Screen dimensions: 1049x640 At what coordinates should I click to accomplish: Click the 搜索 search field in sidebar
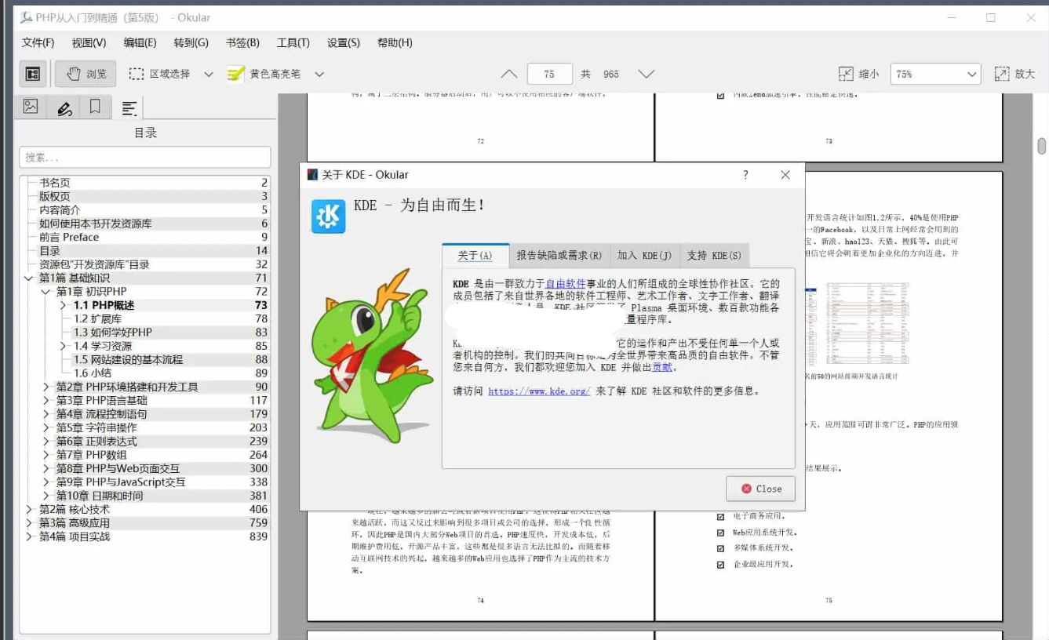(x=144, y=157)
